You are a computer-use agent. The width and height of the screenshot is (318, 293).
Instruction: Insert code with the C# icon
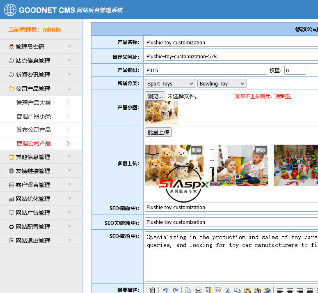pyautogui.click(x=218, y=290)
